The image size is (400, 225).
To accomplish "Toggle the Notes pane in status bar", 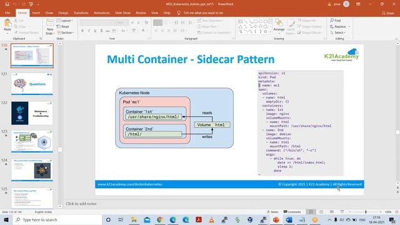I will coord(272,212).
